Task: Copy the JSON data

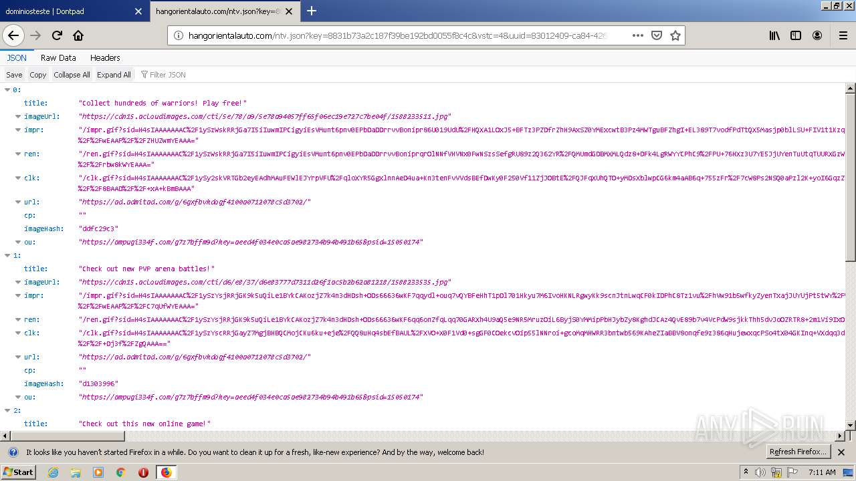Action: click(38, 75)
